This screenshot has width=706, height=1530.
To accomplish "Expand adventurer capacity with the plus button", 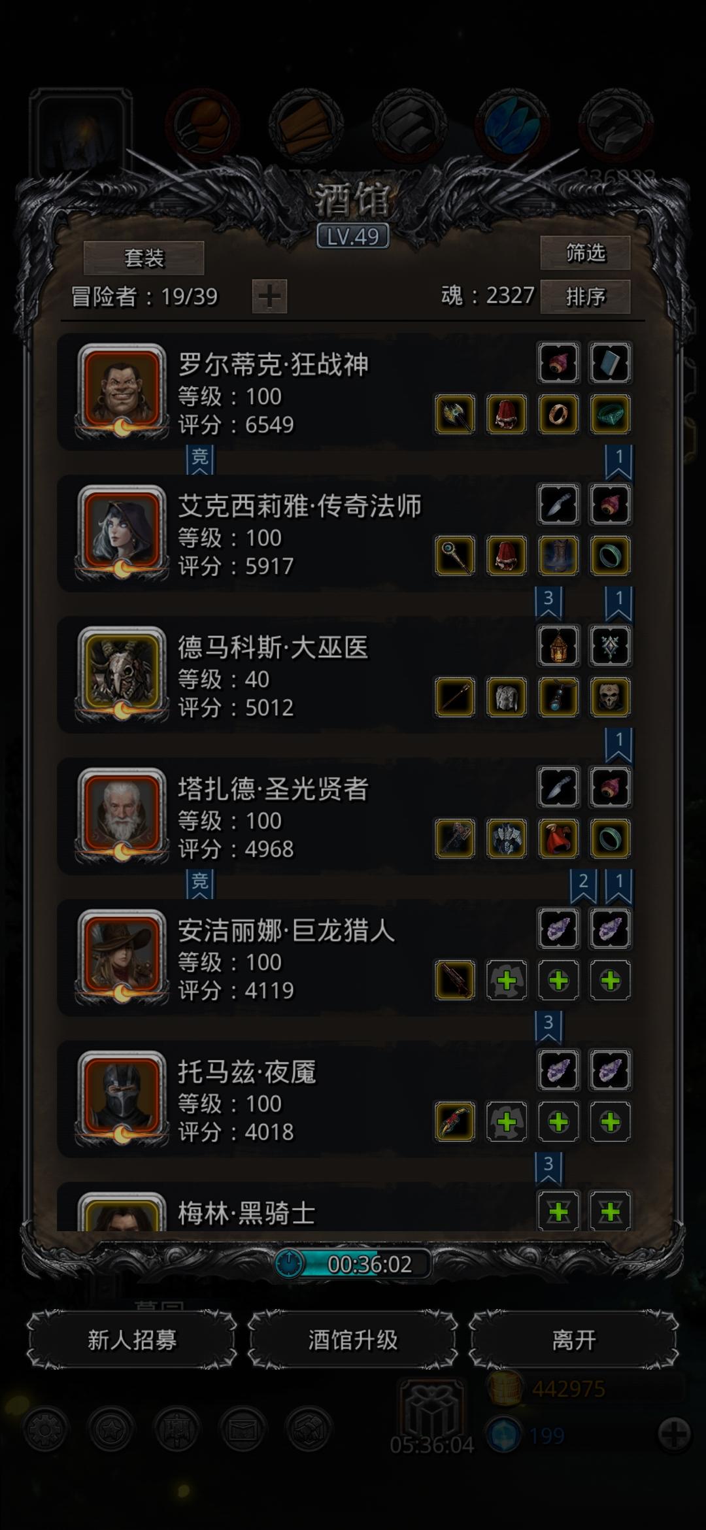I will pyautogui.click(x=269, y=297).
